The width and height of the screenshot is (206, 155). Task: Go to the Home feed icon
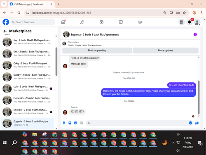pos(63,22)
